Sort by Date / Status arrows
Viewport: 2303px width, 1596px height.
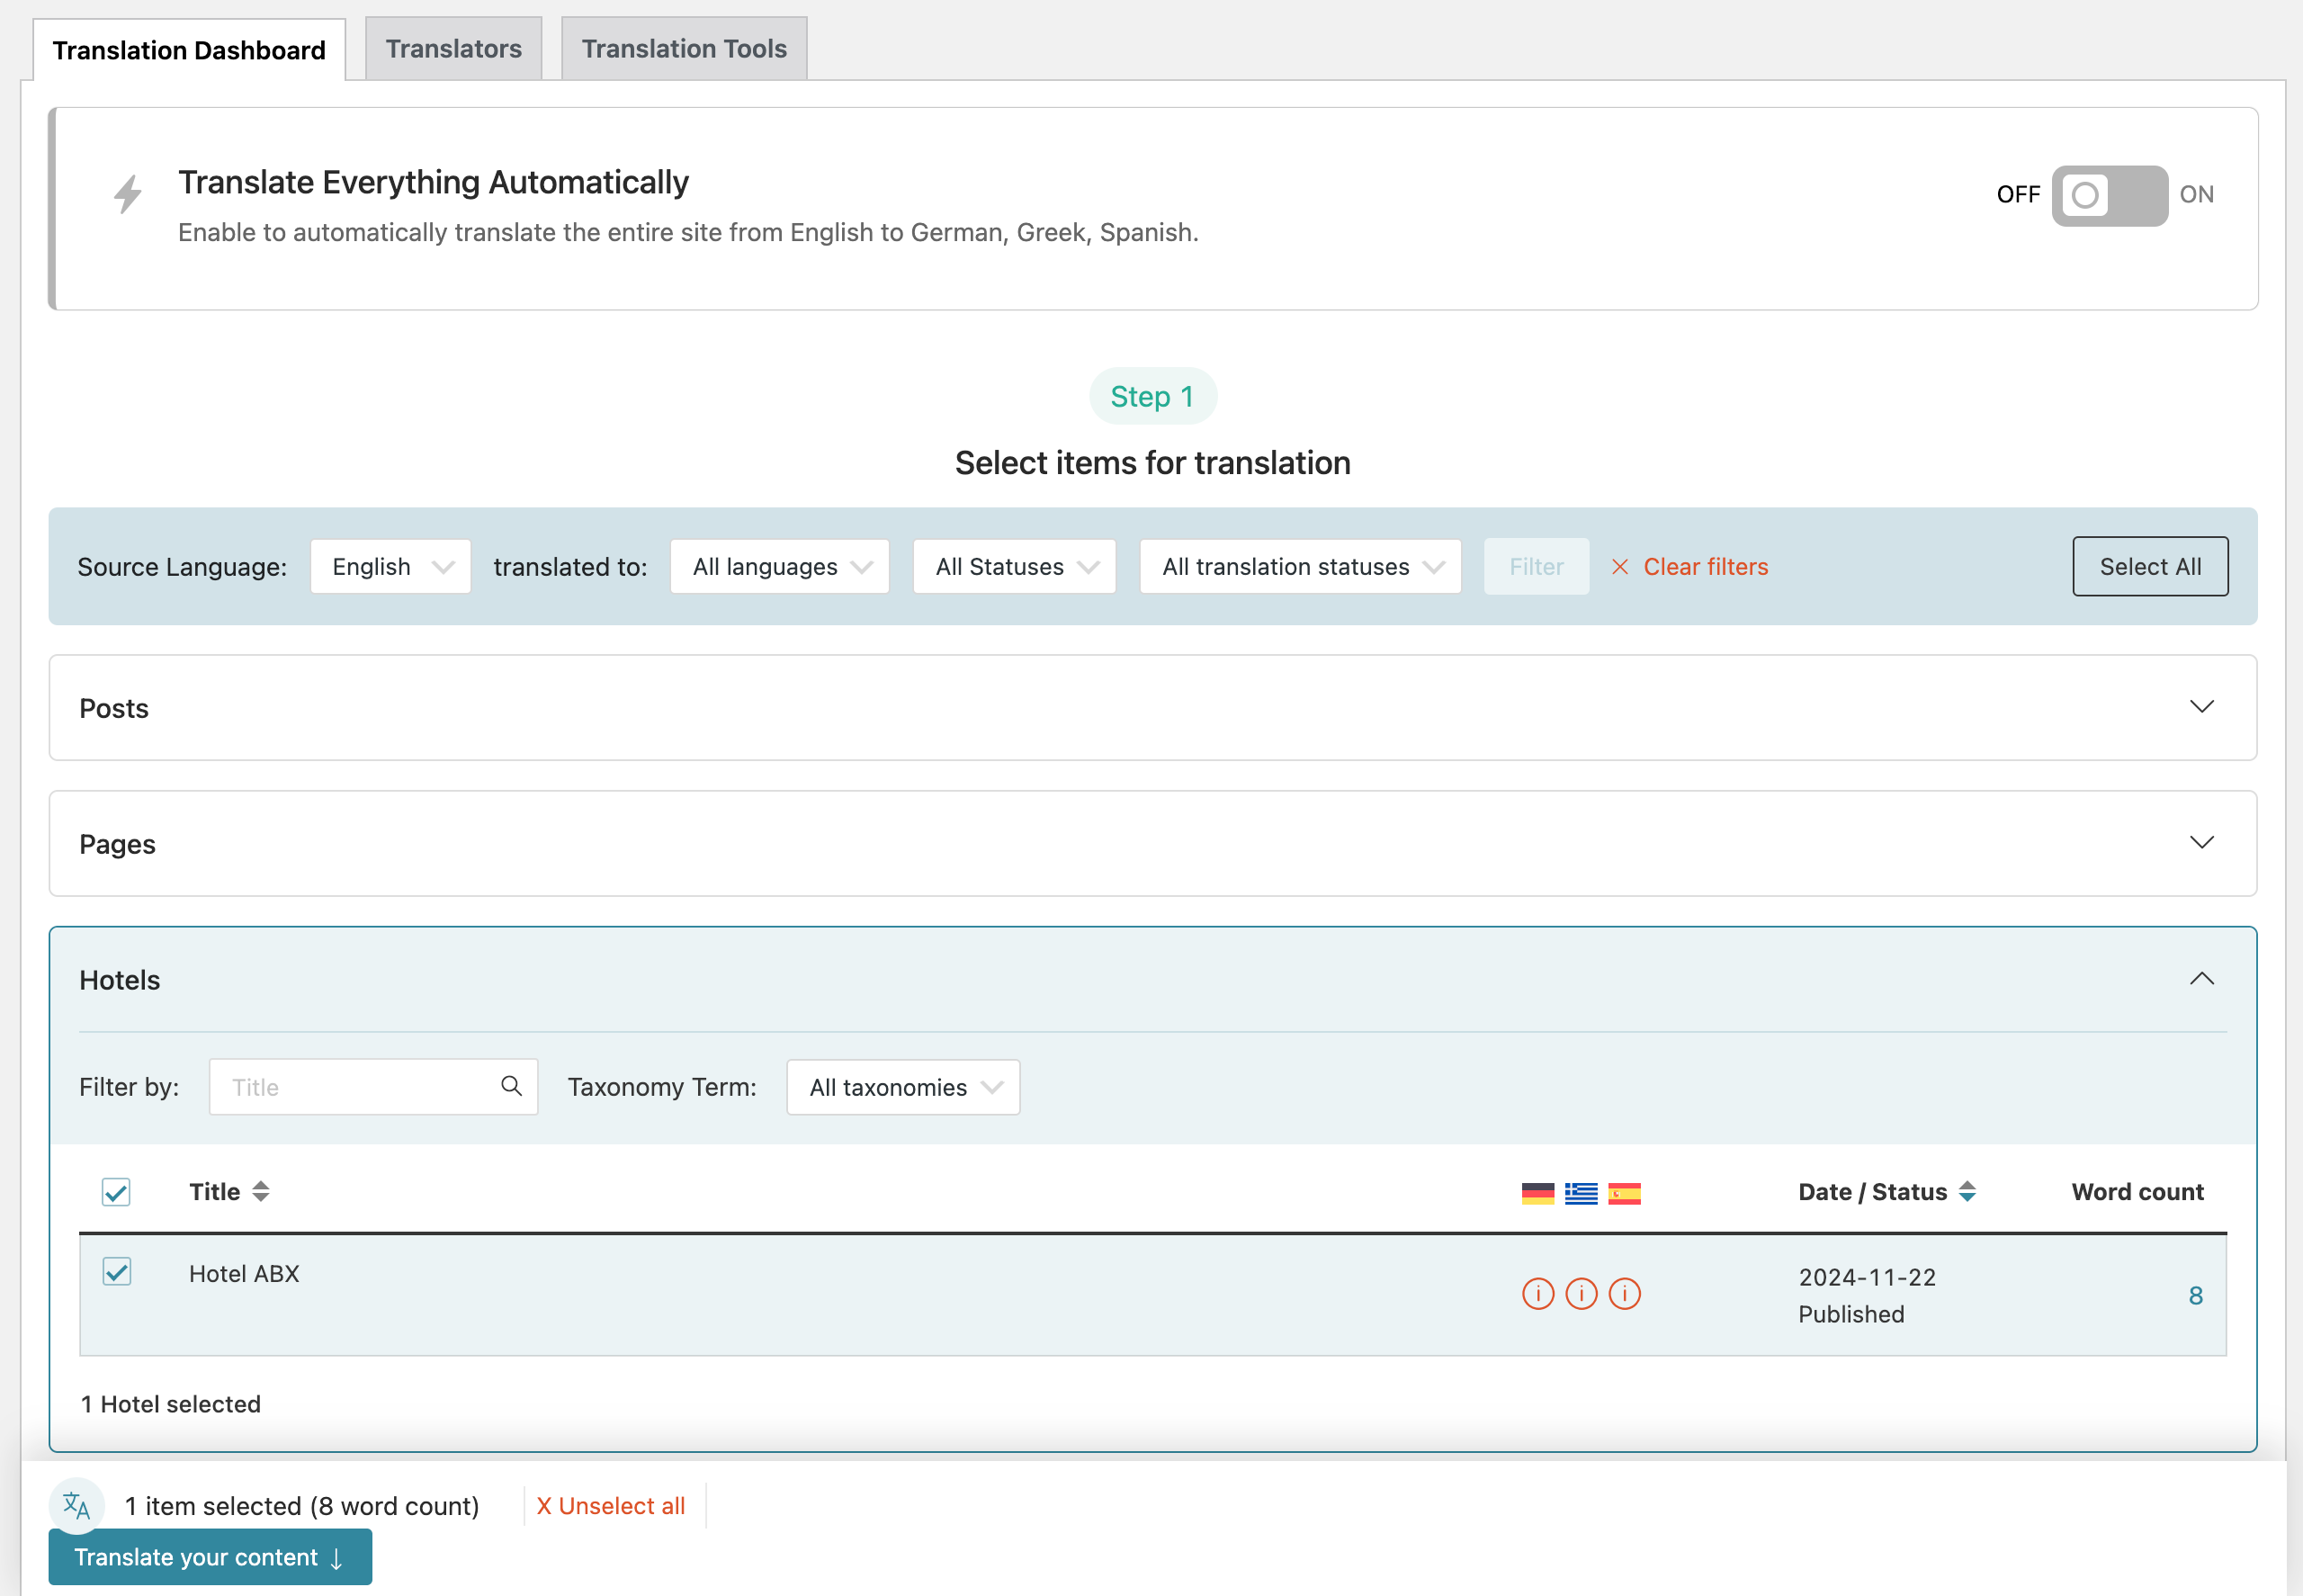(1967, 1191)
